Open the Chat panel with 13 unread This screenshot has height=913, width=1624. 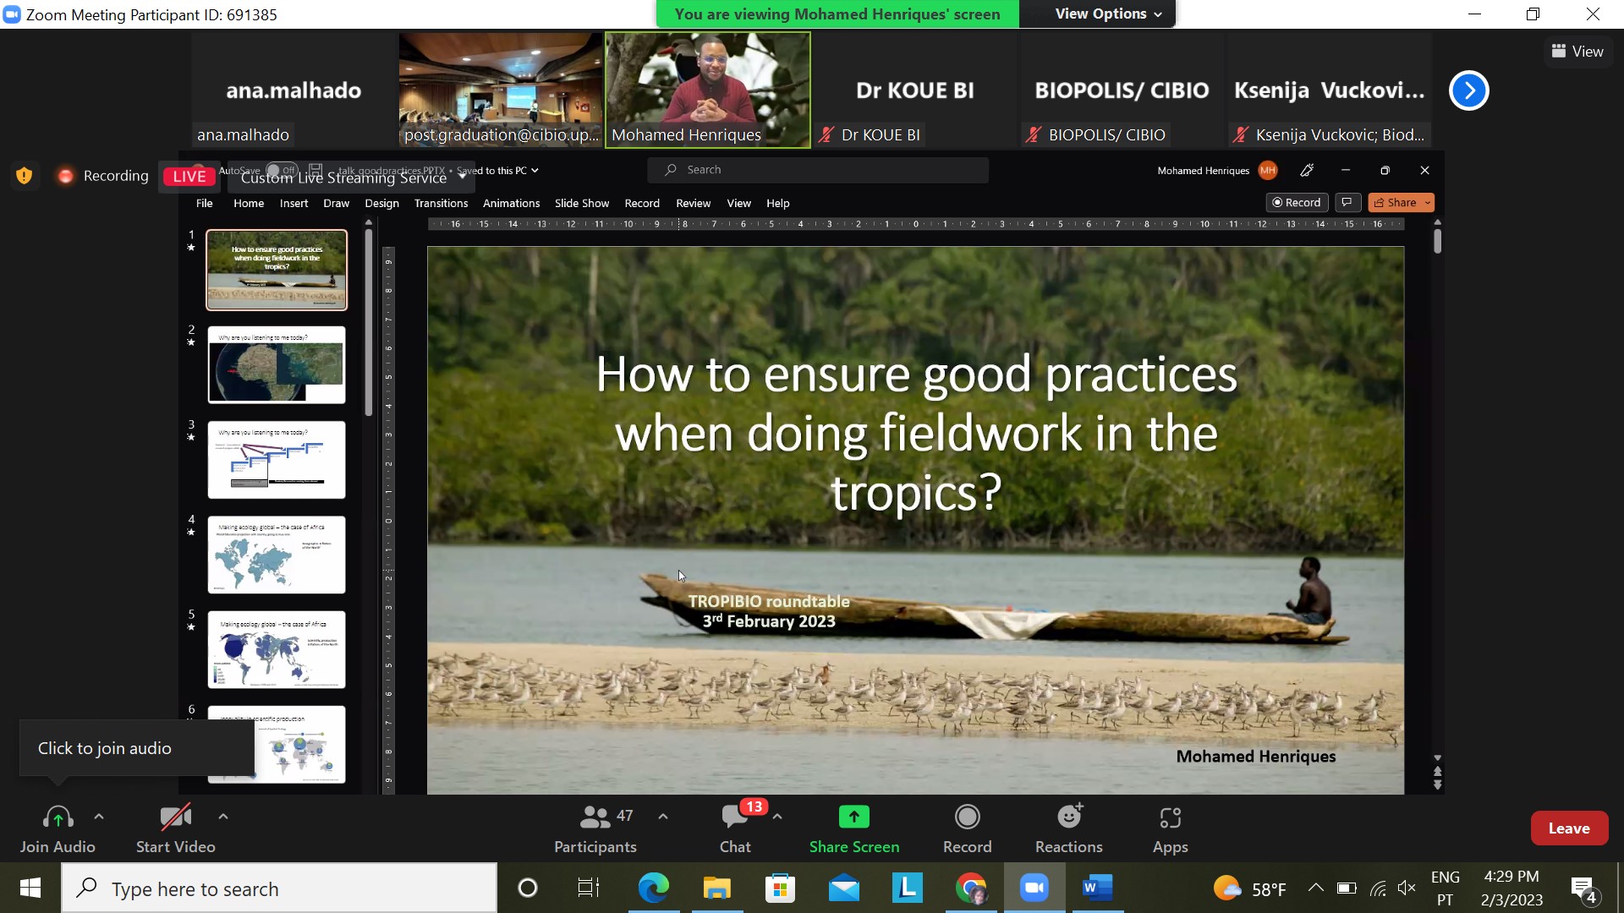[736, 828]
